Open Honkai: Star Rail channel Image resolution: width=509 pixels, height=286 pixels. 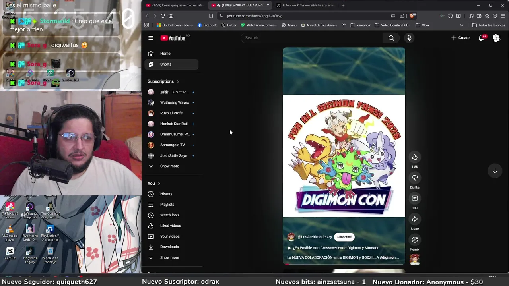[172, 124]
